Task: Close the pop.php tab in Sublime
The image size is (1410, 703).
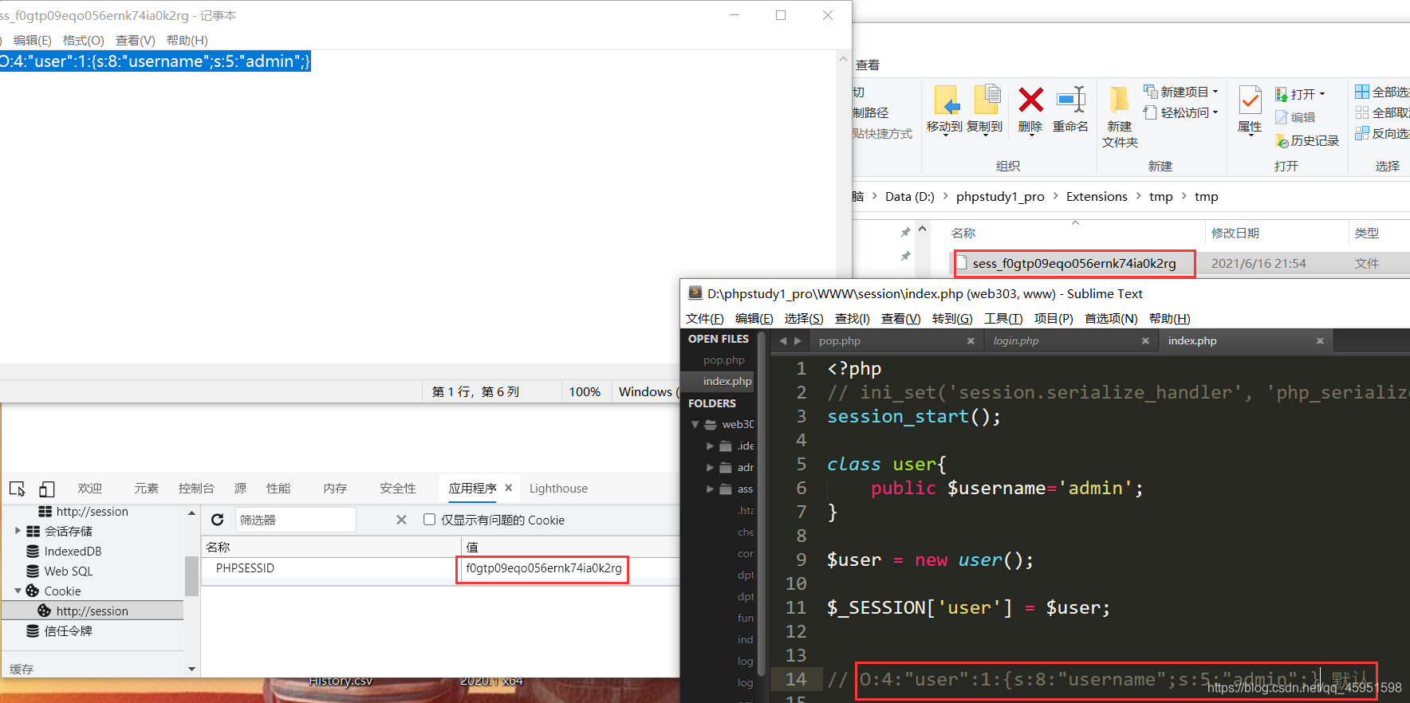Action: coord(971,340)
